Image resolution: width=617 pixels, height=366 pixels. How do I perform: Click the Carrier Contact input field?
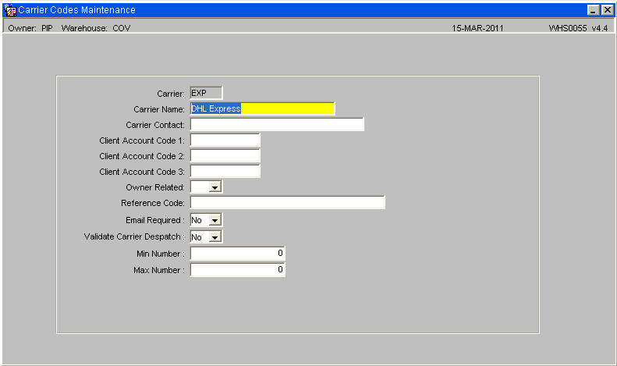[277, 124]
